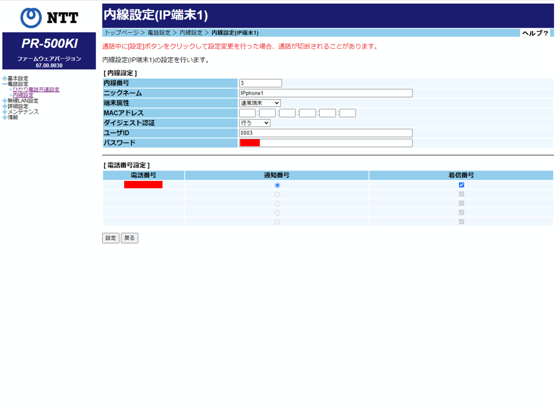Select the second row 通知番号 radio button

tap(277, 194)
